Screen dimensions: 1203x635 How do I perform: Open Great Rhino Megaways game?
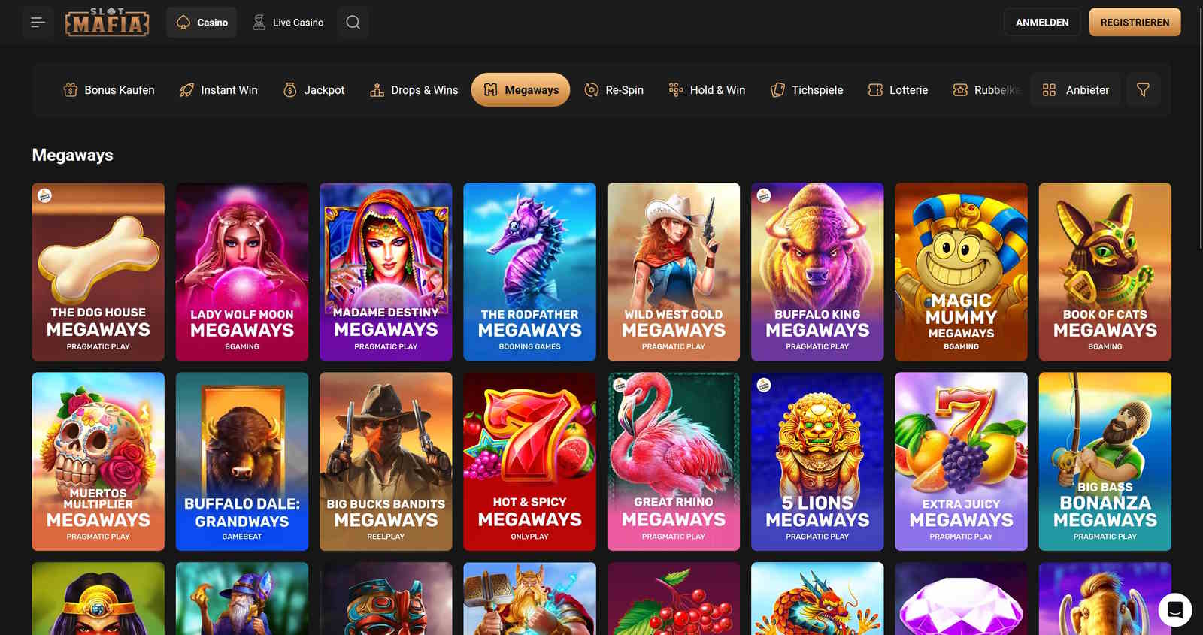pyautogui.click(x=674, y=461)
